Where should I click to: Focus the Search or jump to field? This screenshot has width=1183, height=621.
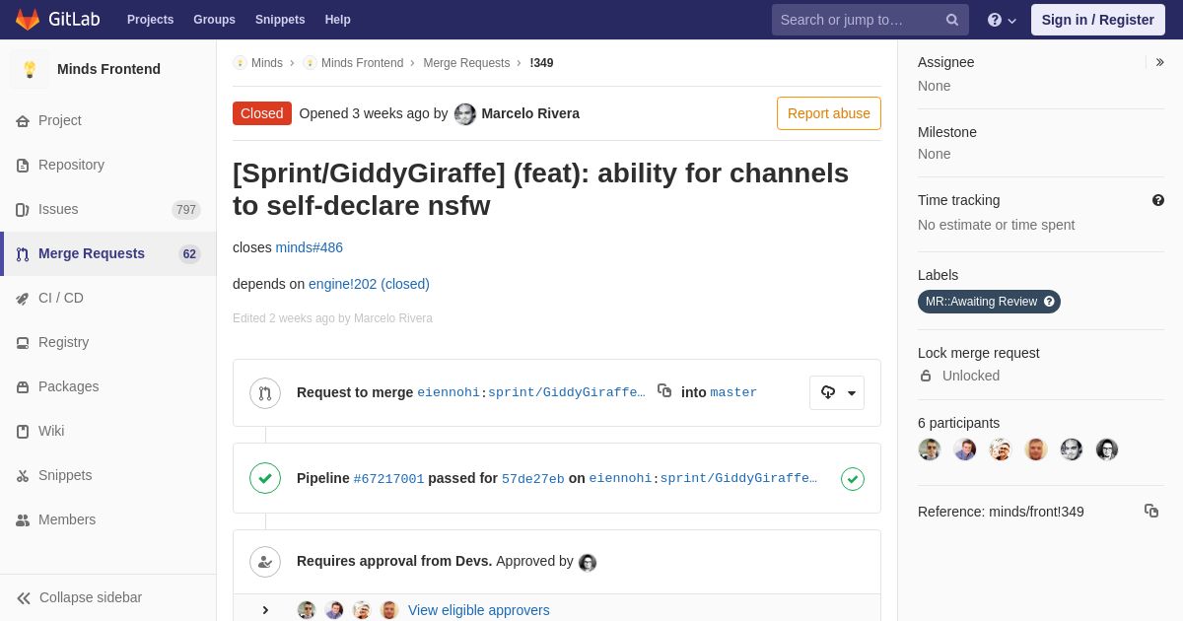click(870, 20)
